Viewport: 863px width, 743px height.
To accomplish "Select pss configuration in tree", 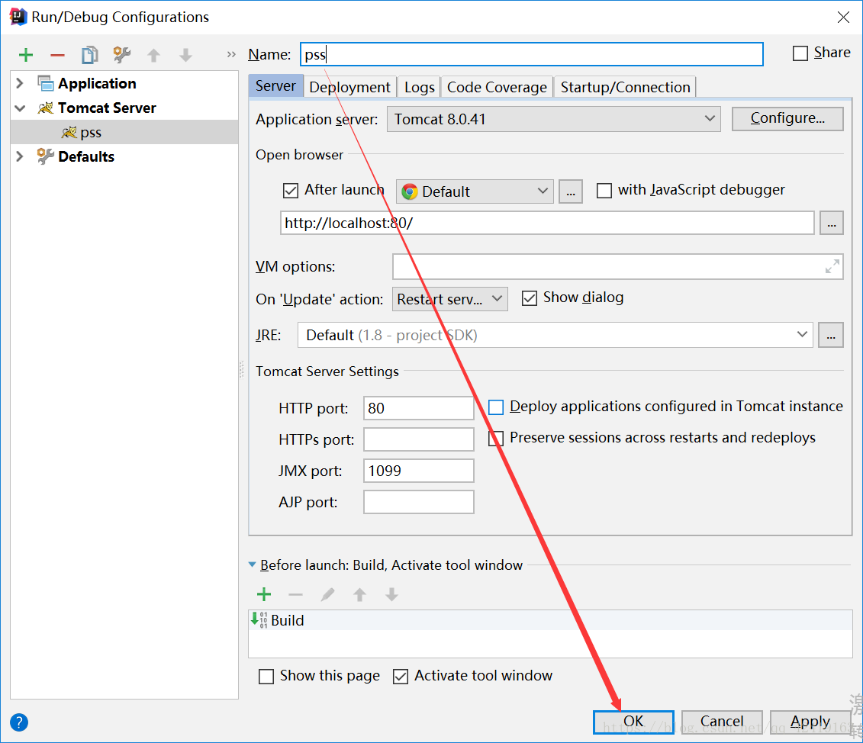I will pyautogui.click(x=124, y=132).
